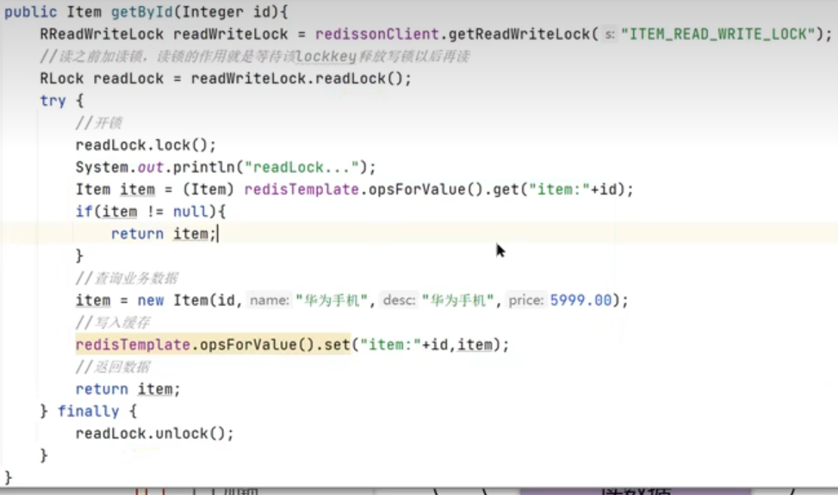The width and height of the screenshot is (838, 495).
Task: Click the s: parameter hint
Action: [610, 34]
